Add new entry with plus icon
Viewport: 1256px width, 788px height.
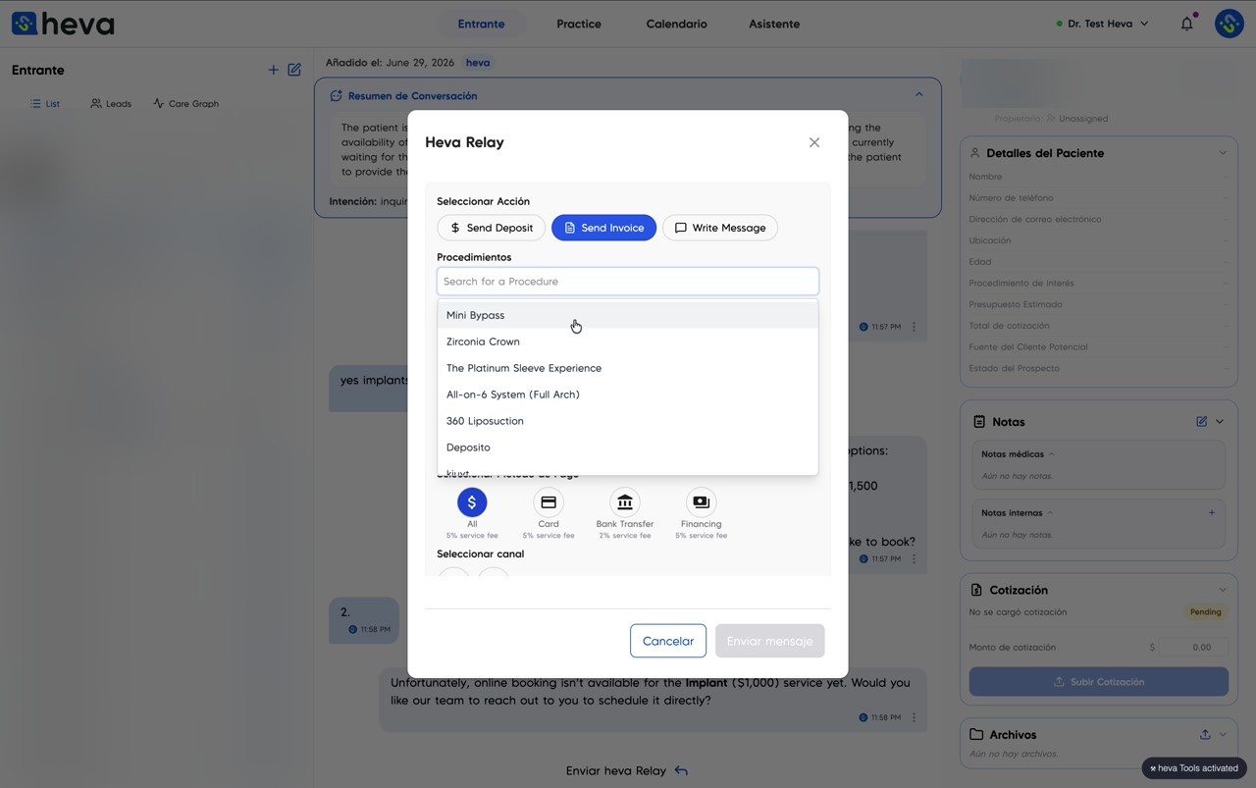click(x=274, y=70)
